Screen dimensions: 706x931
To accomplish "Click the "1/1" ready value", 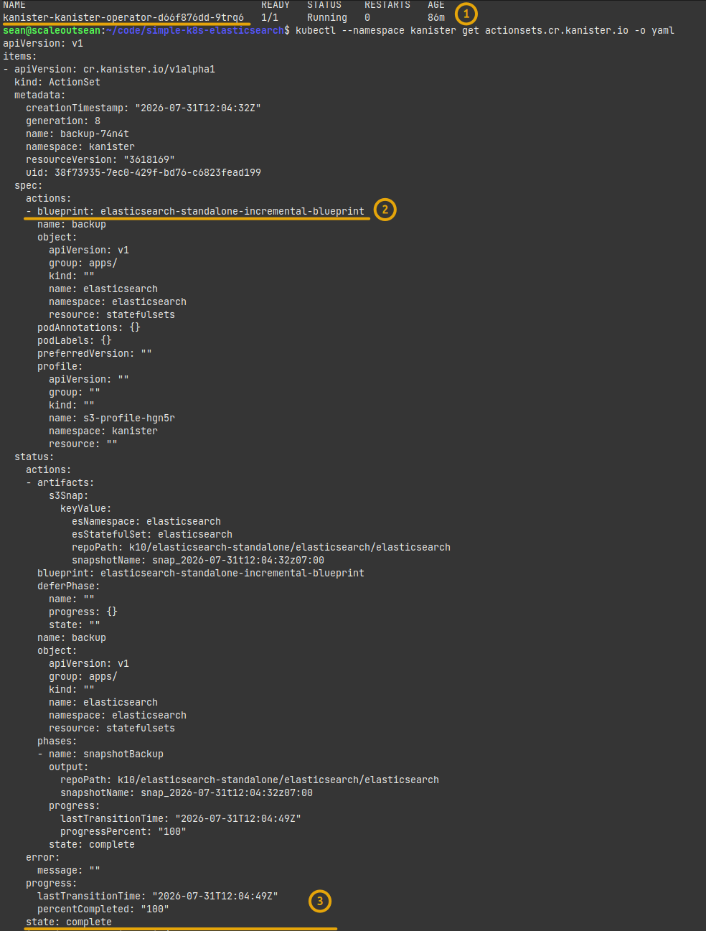I will pos(270,17).
